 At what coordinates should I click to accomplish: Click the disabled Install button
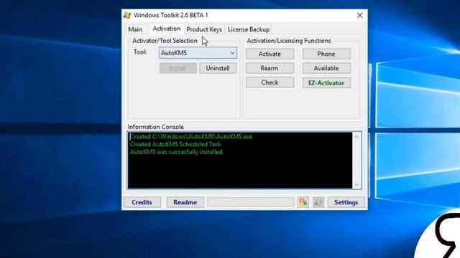tap(178, 68)
